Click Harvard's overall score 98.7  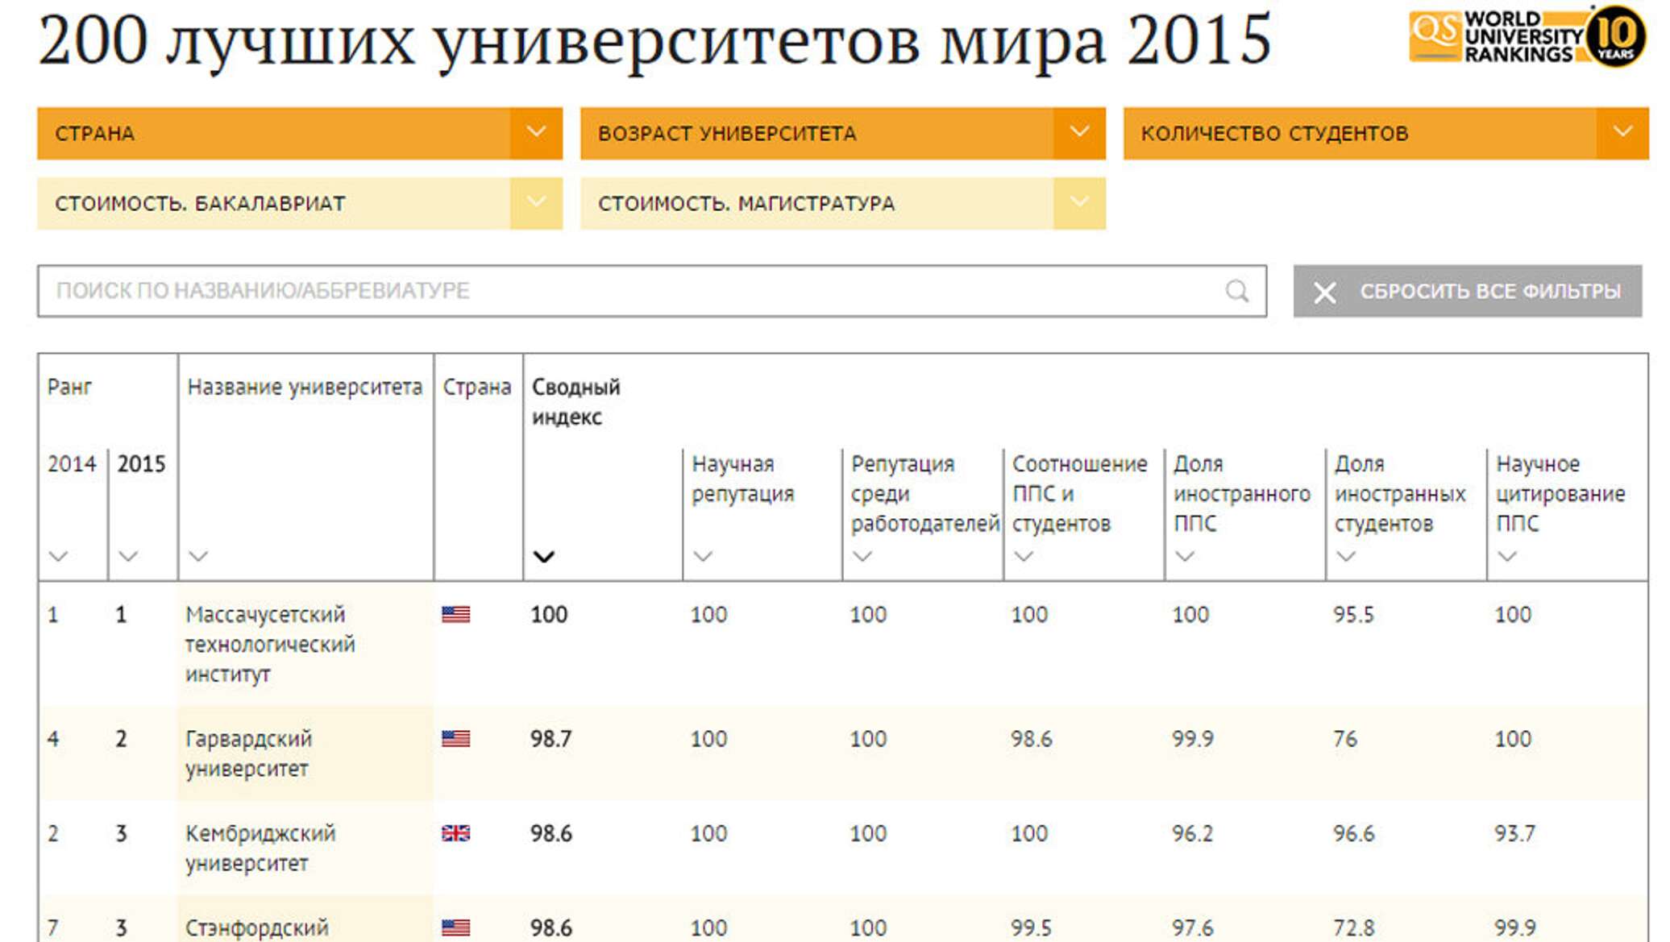550,739
